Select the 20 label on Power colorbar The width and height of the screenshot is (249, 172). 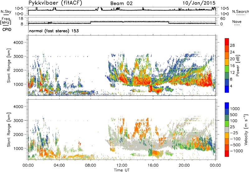232,59
